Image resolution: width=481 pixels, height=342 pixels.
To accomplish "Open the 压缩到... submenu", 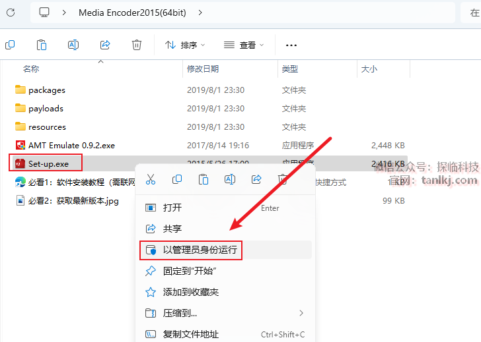I will tap(225, 313).
